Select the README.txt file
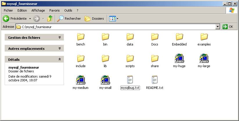 click(x=154, y=80)
